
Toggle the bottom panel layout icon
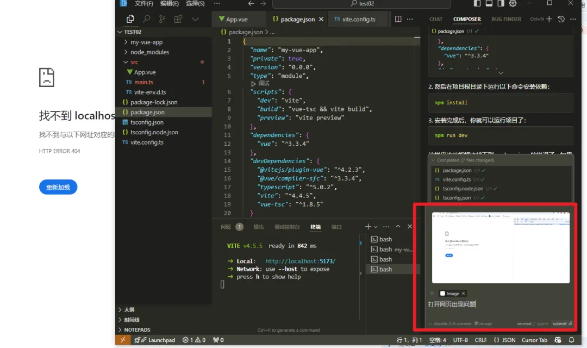[x=489, y=3]
